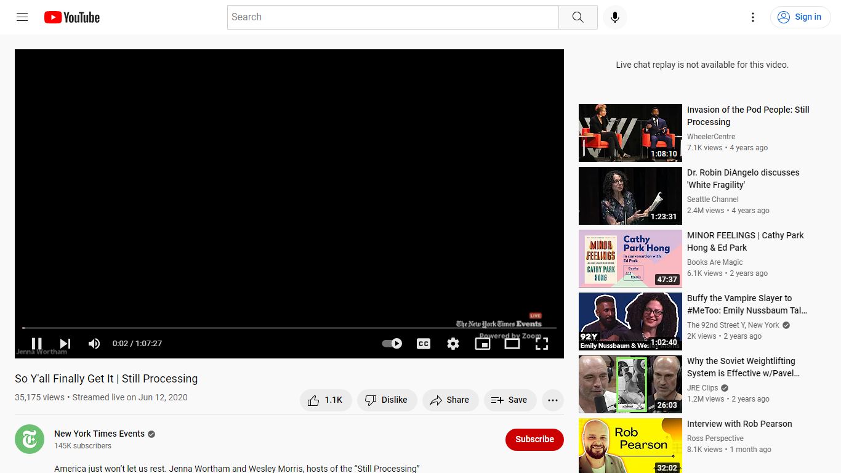
Task: Start voice search with microphone
Action: coord(614,17)
